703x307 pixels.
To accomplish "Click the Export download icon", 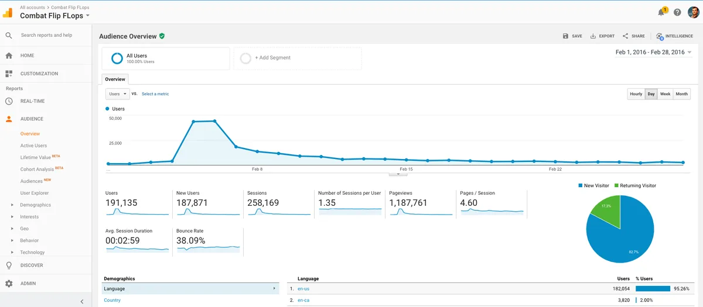I will (x=593, y=36).
